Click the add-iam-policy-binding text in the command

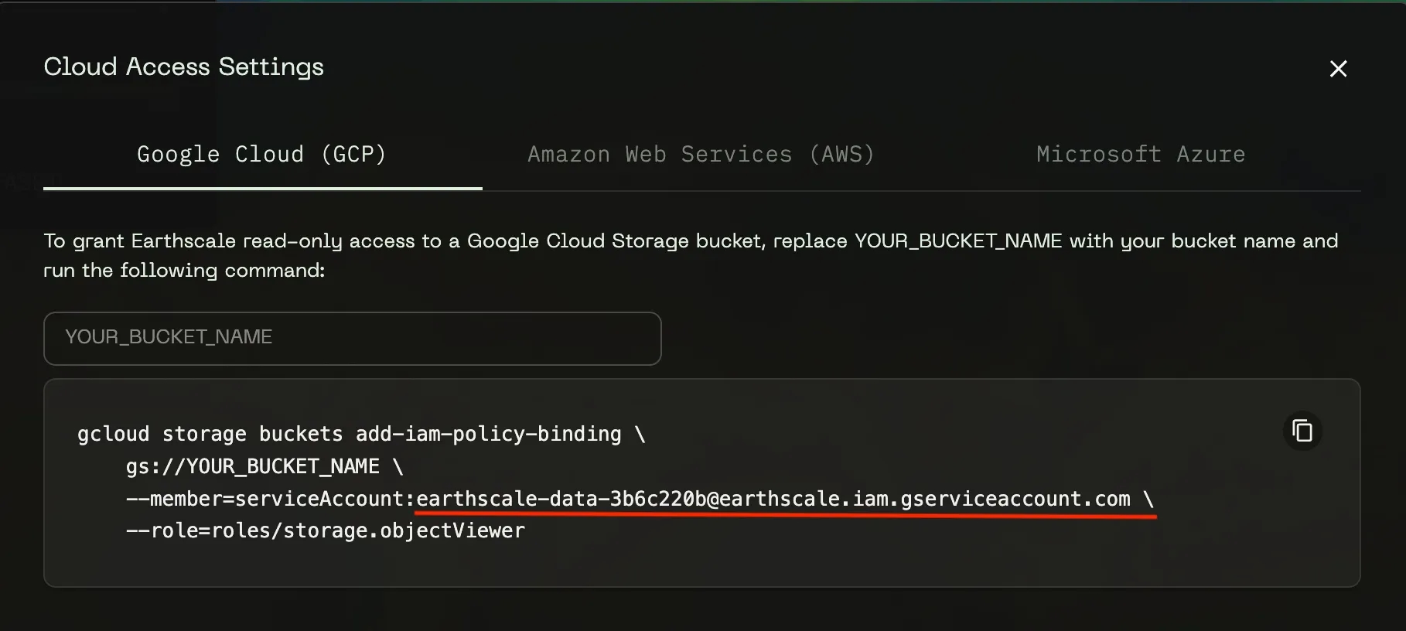pyautogui.click(x=488, y=435)
